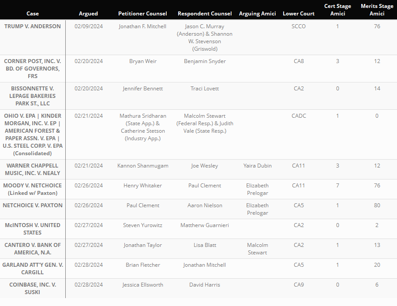Click McIntosh v. United States merits count 2
The image size is (397, 306).
click(x=377, y=225)
